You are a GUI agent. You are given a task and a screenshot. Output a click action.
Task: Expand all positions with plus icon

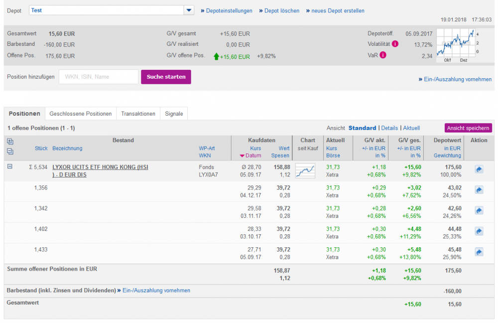click(x=10, y=142)
